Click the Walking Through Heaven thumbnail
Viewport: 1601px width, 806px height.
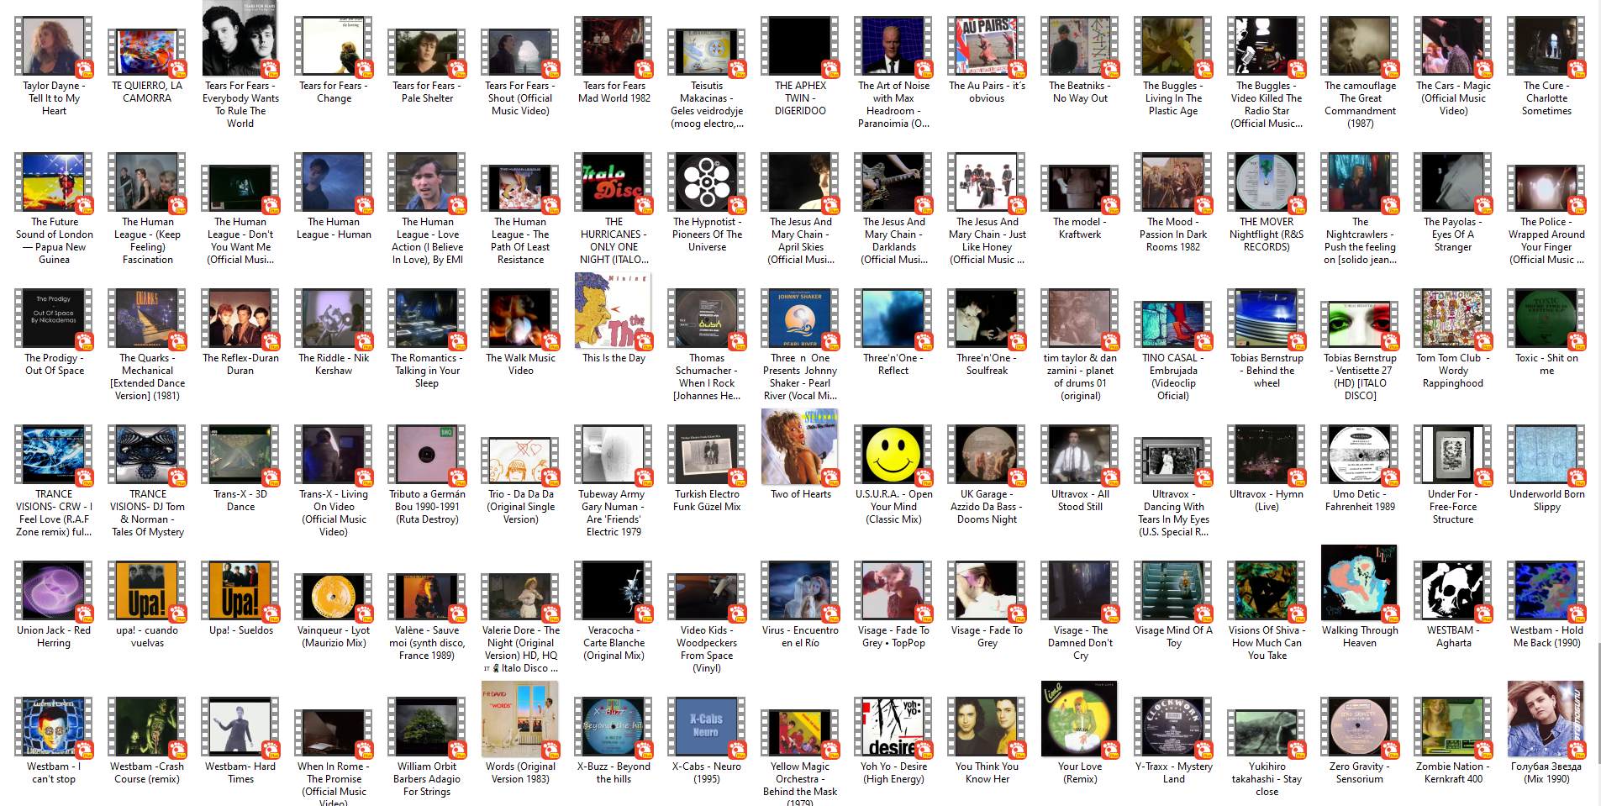point(1359,584)
